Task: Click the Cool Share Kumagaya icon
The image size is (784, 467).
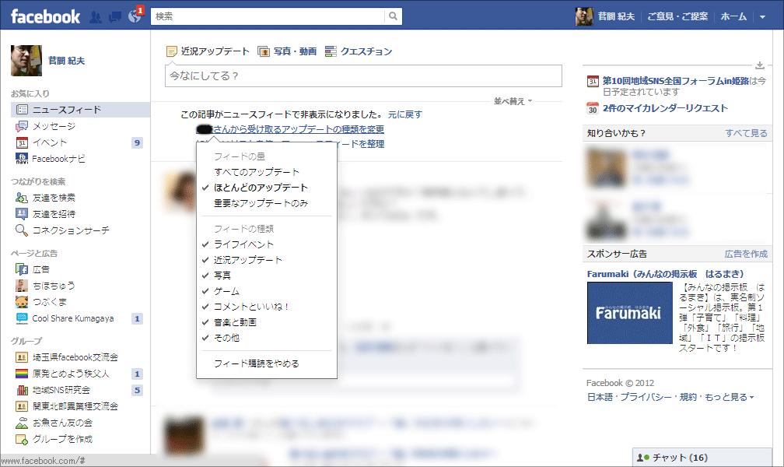Action: pyautogui.click(x=22, y=318)
